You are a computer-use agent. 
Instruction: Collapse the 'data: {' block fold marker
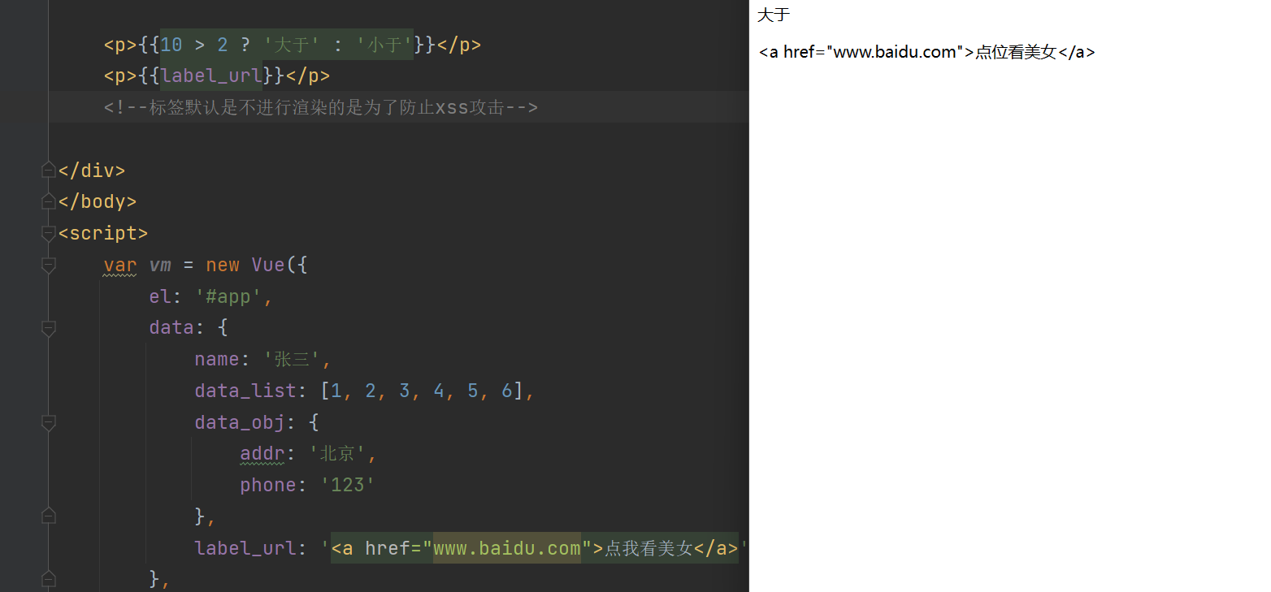click(x=49, y=328)
